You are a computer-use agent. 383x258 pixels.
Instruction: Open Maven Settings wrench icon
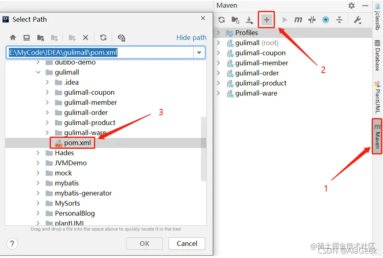(358, 20)
